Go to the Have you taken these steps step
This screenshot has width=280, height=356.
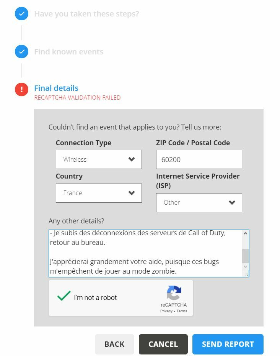pos(86,14)
